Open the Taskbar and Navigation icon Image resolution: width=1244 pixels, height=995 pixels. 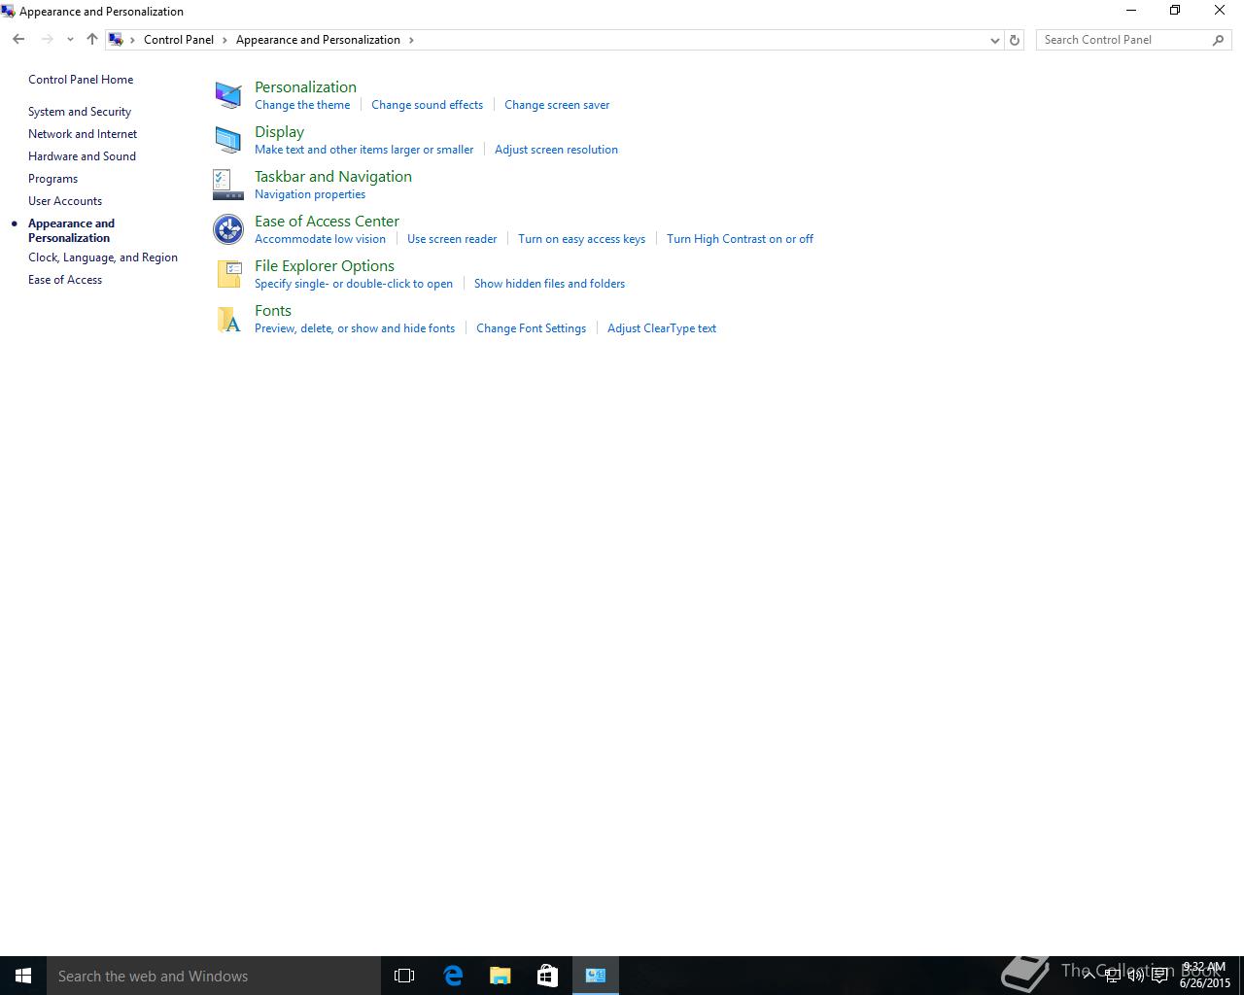pyautogui.click(x=228, y=185)
